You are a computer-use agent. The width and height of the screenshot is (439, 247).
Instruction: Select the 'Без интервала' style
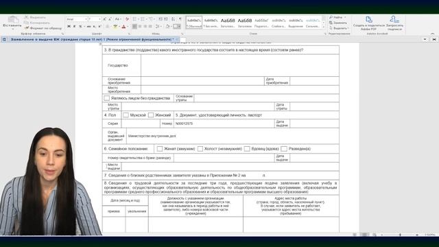click(211, 23)
